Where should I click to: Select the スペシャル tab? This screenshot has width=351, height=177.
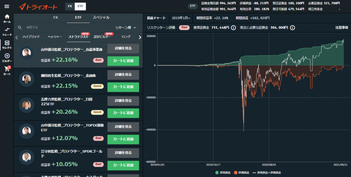101,17
